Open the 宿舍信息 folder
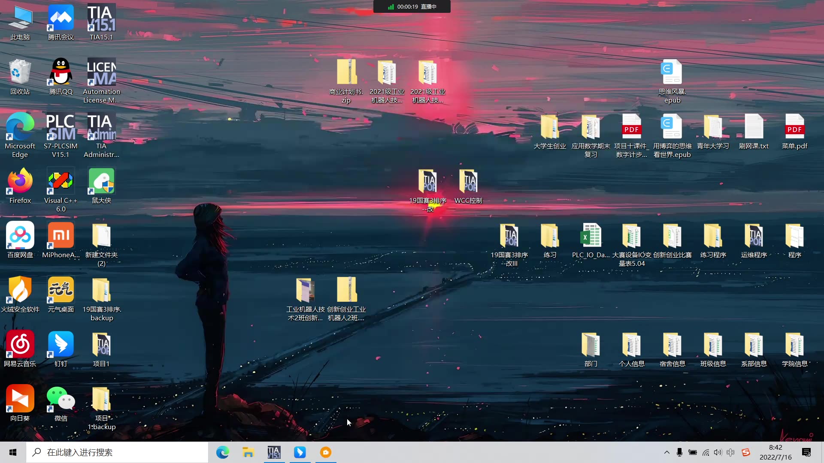 tap(672, 349)
